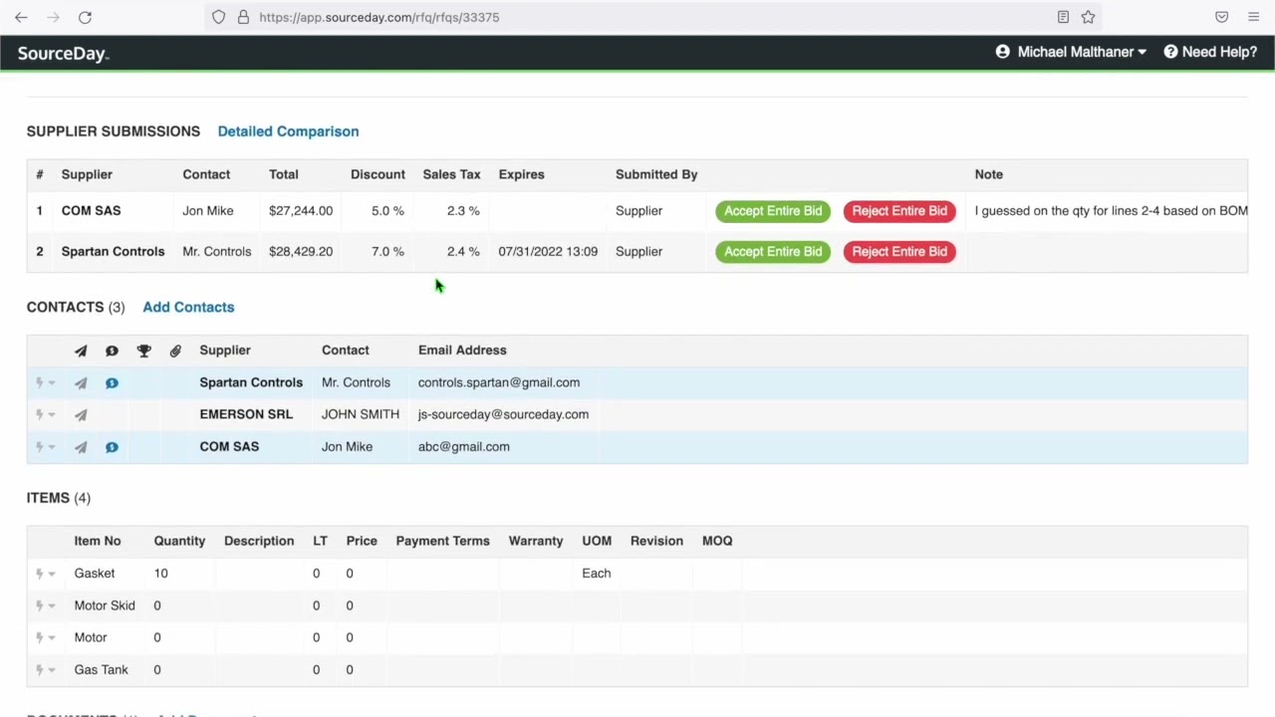Open the Pocket save icon

point(1221,17)
